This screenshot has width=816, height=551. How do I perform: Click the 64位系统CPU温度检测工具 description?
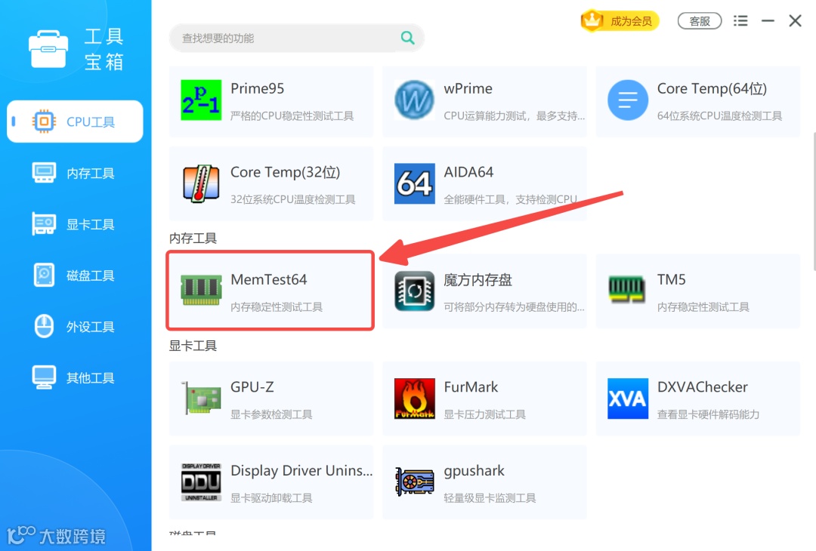(x=719, y=116)
